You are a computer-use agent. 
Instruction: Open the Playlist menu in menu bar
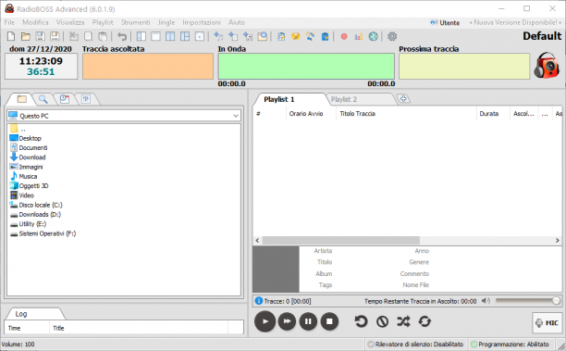click(x=103, y=22)
